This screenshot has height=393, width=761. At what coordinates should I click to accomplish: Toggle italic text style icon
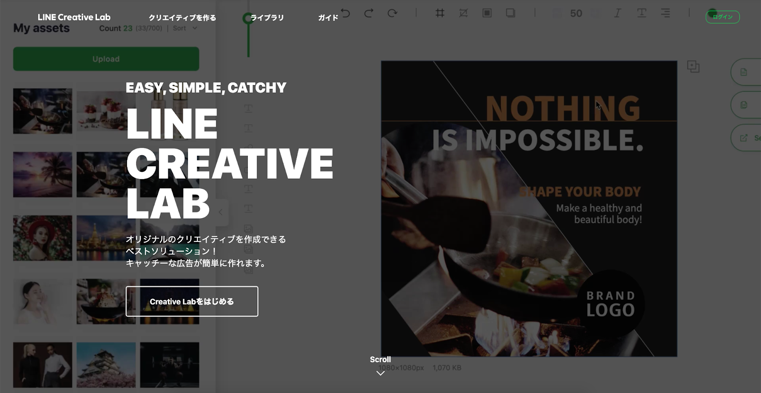coord(617,13)
